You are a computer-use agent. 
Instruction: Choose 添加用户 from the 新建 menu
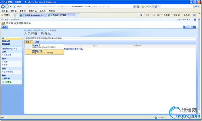tap(44, 46)
